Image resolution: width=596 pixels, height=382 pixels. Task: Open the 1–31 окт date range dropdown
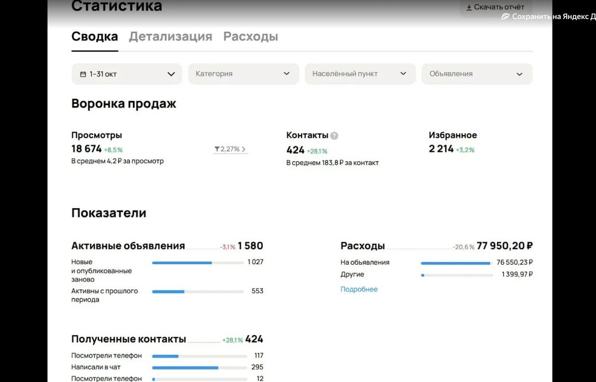[126, 74]
